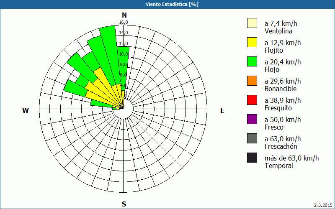Click the 'a 12,9 km/h Flojito' legend label

(x=282, y=46)
